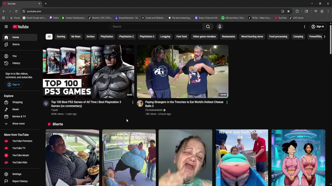Open the Top 100 PS3 Games thumbnail
The height and width of the screenshot is (186, 332).
click(88, 72)
